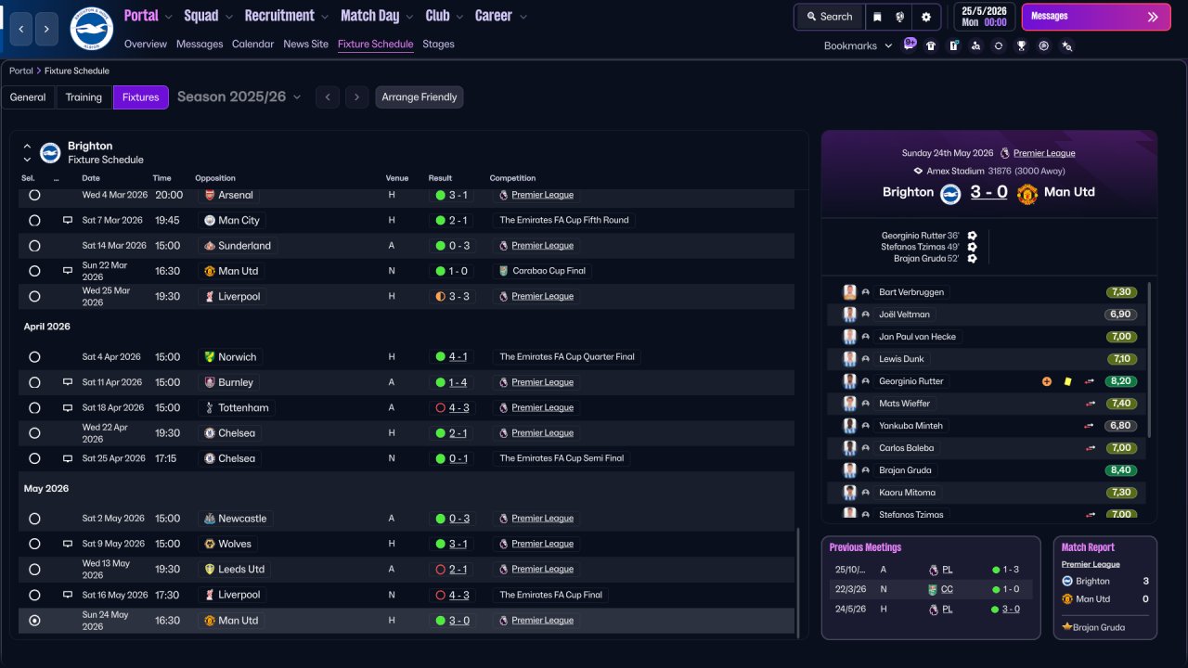Open the 9+ messages chat bubble shortcut
This screenshot has width=1188, height=668.
tap(910, 45)
